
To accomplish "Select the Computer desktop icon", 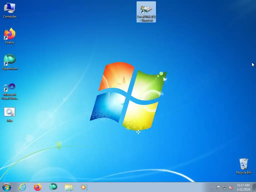I will pyautogui.click(x=10, y=10).
